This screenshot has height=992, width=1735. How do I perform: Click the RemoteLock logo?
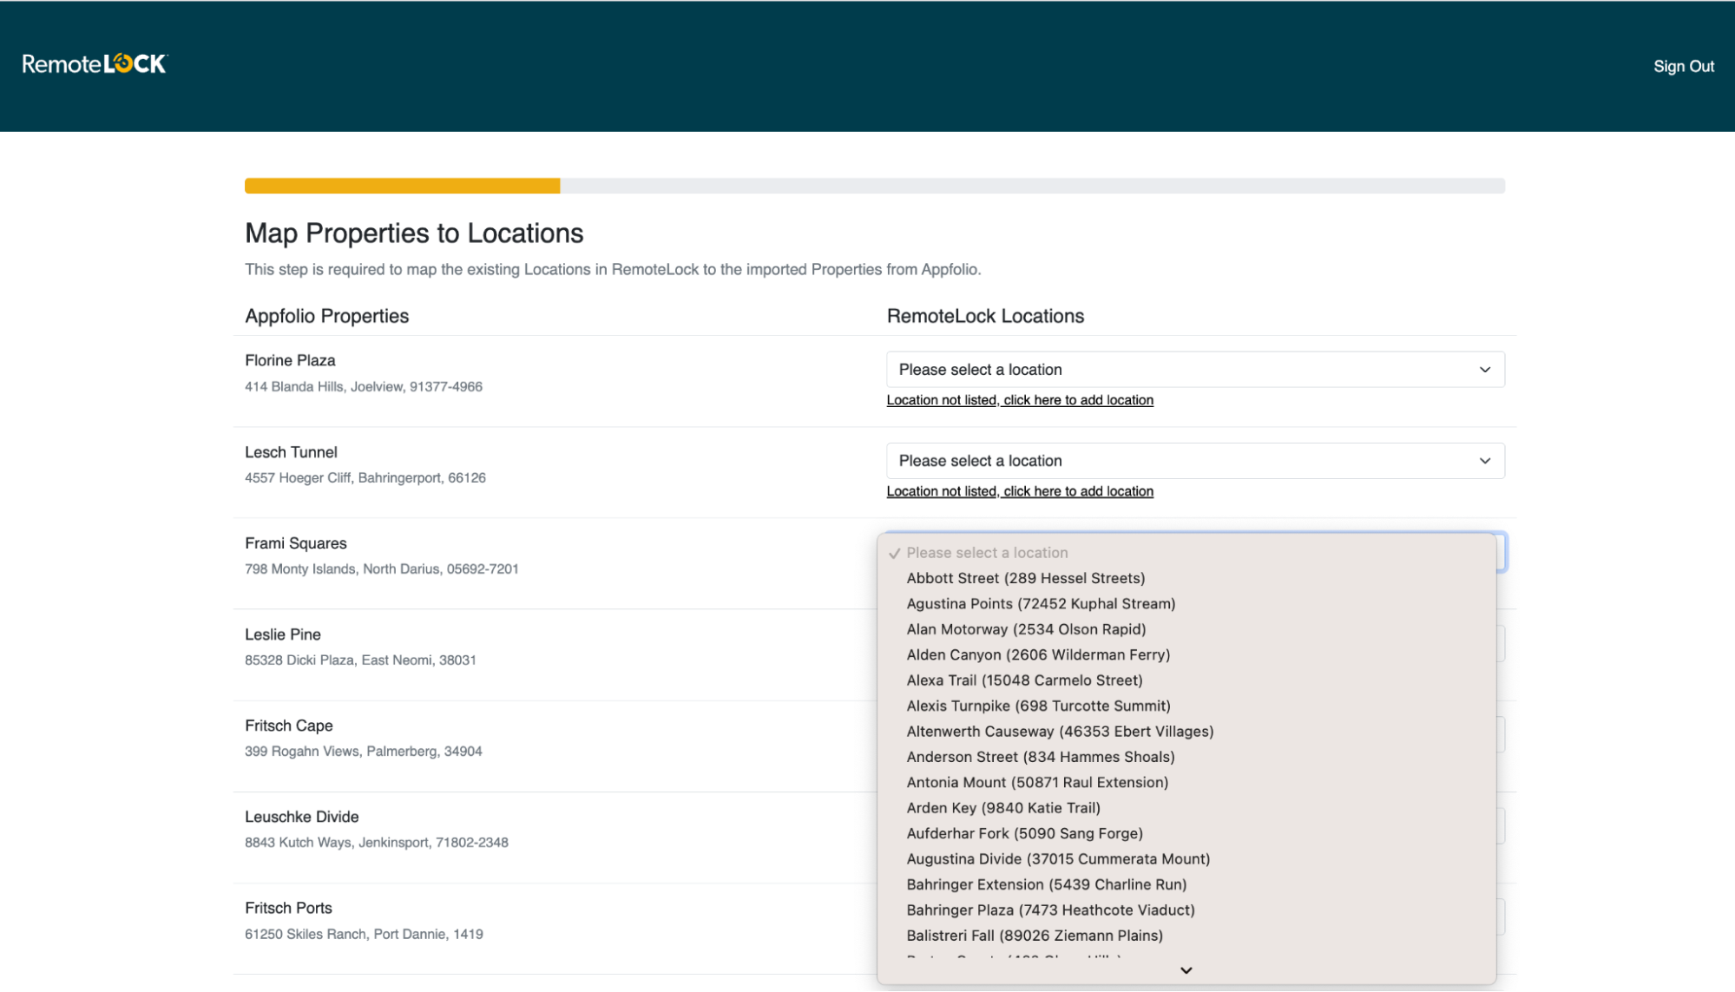pos(95,64)
